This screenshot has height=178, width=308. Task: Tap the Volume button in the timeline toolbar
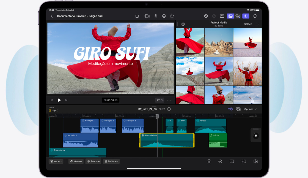(x=76, y=161)
